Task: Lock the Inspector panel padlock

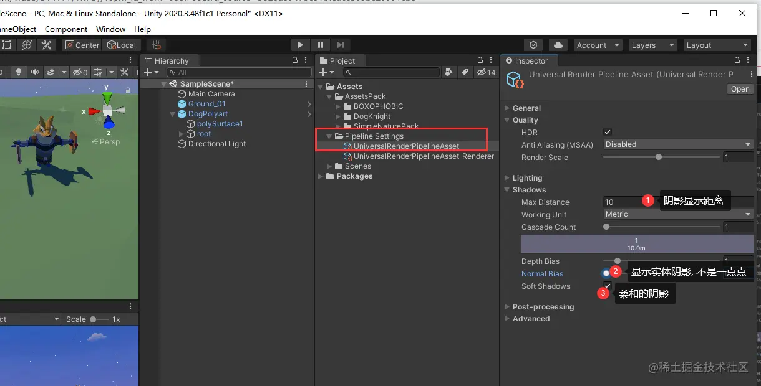Action: click(x=738, y=60)
